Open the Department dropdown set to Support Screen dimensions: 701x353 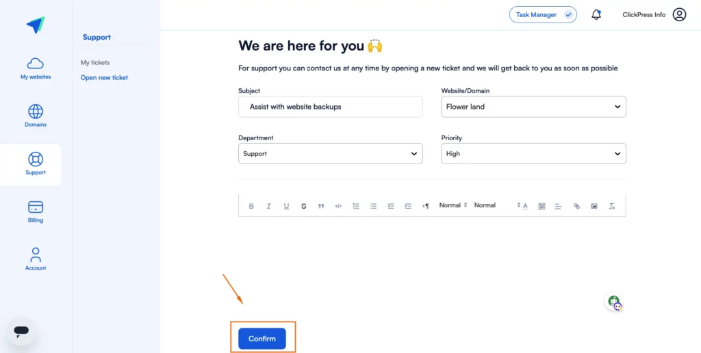[331, 154]
